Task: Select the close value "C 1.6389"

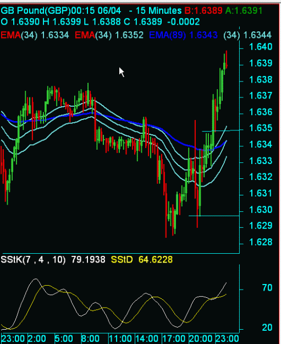Action: pyautogui.click(x=143, y=21)
